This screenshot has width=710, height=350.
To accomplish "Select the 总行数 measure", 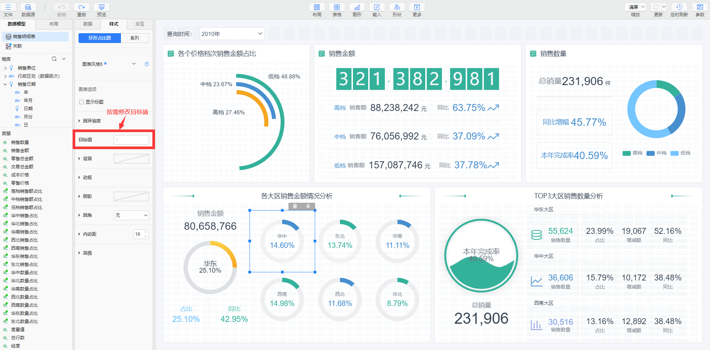I will [18, 338].
